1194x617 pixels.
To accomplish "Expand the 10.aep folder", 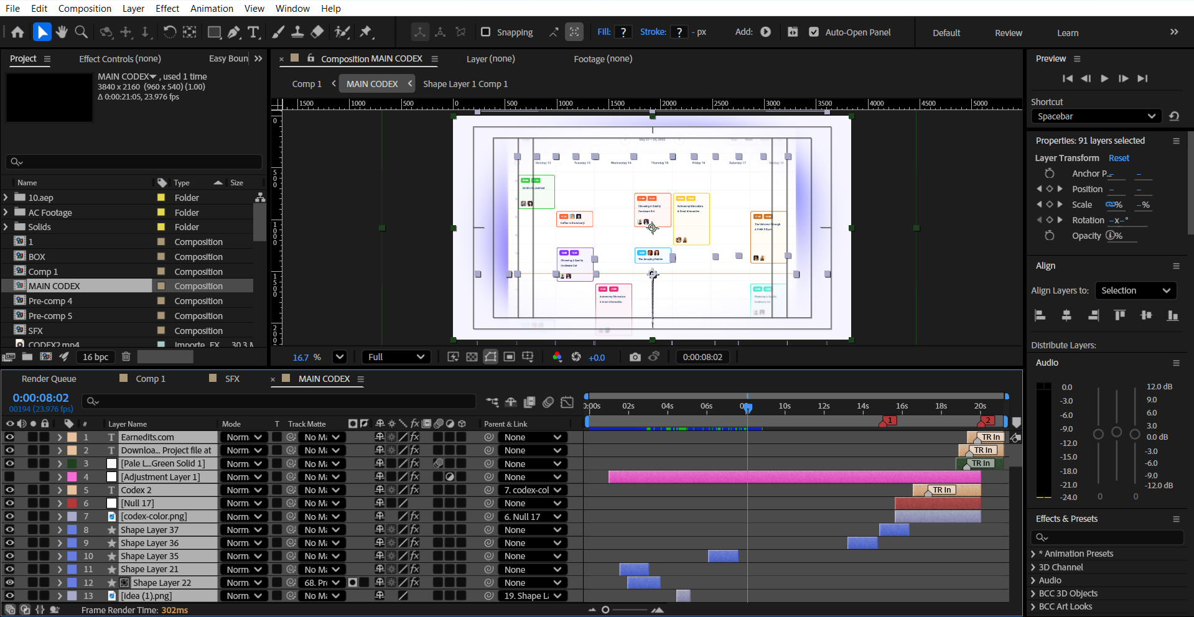I will pyautogui.click(x=6, y=197).
